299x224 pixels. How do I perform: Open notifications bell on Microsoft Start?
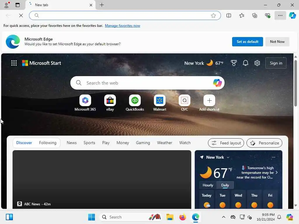point(245,63)
